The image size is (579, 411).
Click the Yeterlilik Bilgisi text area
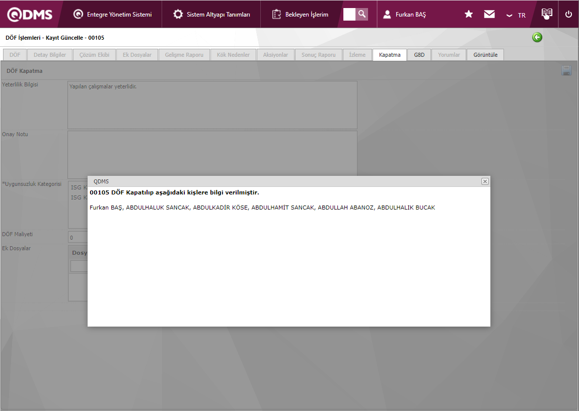(x=212, y=105)
